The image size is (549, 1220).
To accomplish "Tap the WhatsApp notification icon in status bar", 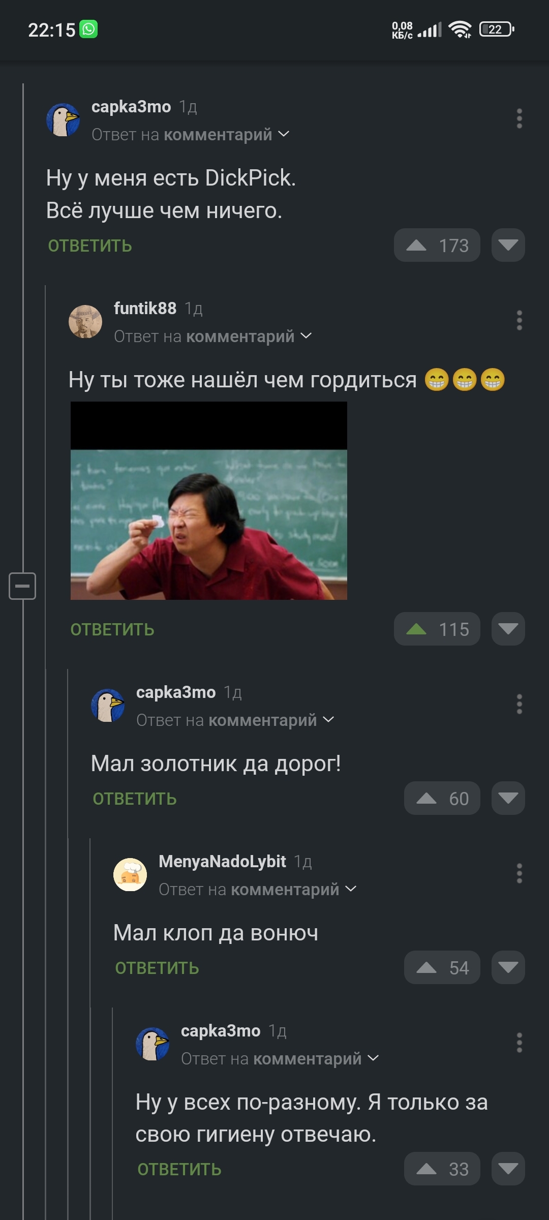I will 88,29.
